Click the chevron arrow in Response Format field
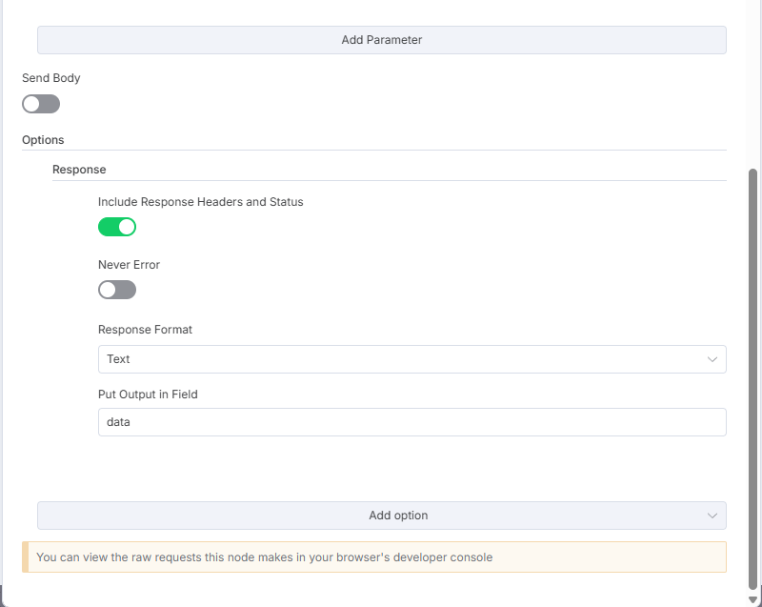This screenshot has height=607, width=762. (x=712, y=359)
